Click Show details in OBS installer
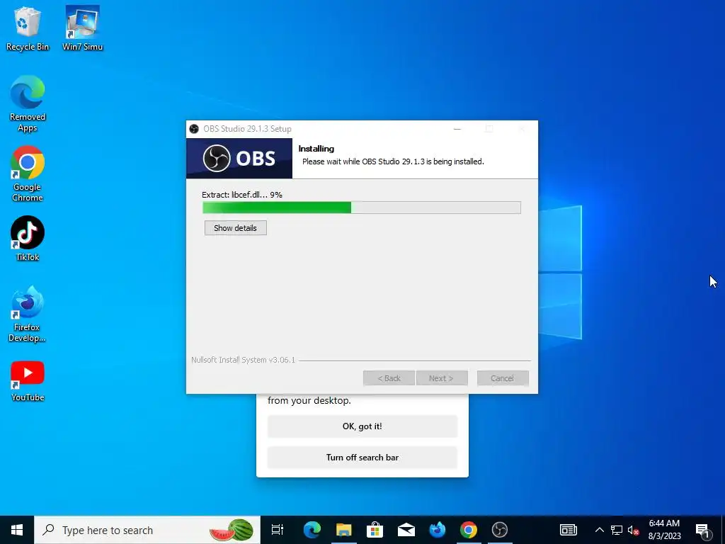This screenshot has height=544, width=725. 235,227
